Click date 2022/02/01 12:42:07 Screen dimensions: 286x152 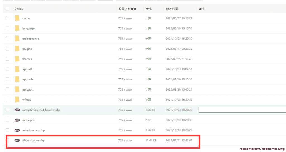click(179, 140)
